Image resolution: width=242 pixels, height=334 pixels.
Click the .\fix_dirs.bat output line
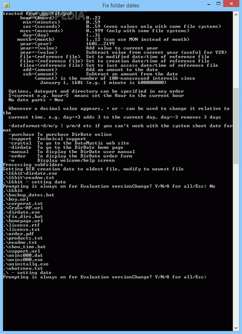point(23,217)
